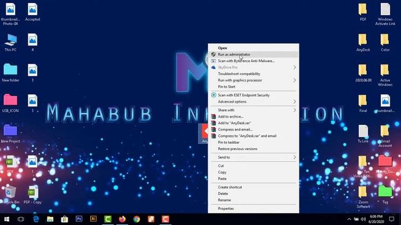
Task: Choose Paste from the context menu
Action: [x=253, y=179]
